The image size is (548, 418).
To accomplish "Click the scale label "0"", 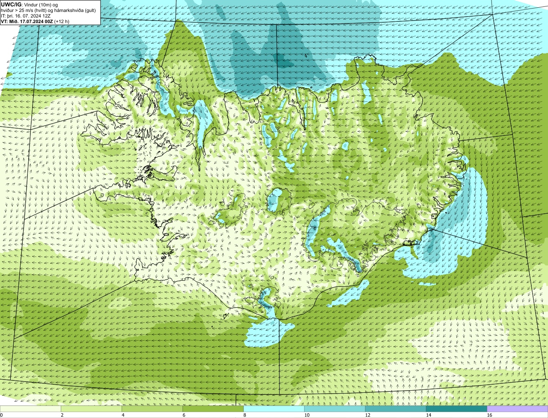I will pyautogui.click(x=1, y=415).
